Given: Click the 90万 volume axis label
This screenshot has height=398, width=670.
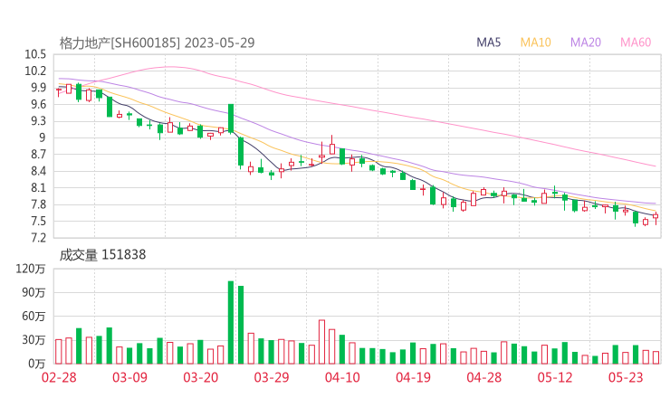Looking at the screenshot, I should 33,292.
